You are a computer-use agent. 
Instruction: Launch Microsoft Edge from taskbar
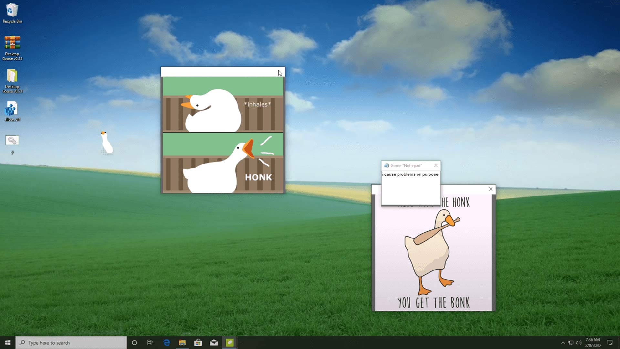click(x=167, y=343)
